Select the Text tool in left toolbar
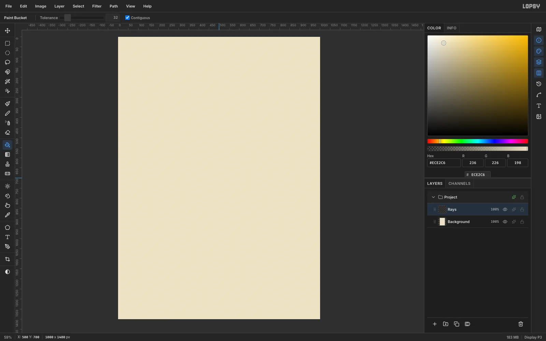Image resolution: width=546 pixels, height=341 pixels. click(8, 237)
